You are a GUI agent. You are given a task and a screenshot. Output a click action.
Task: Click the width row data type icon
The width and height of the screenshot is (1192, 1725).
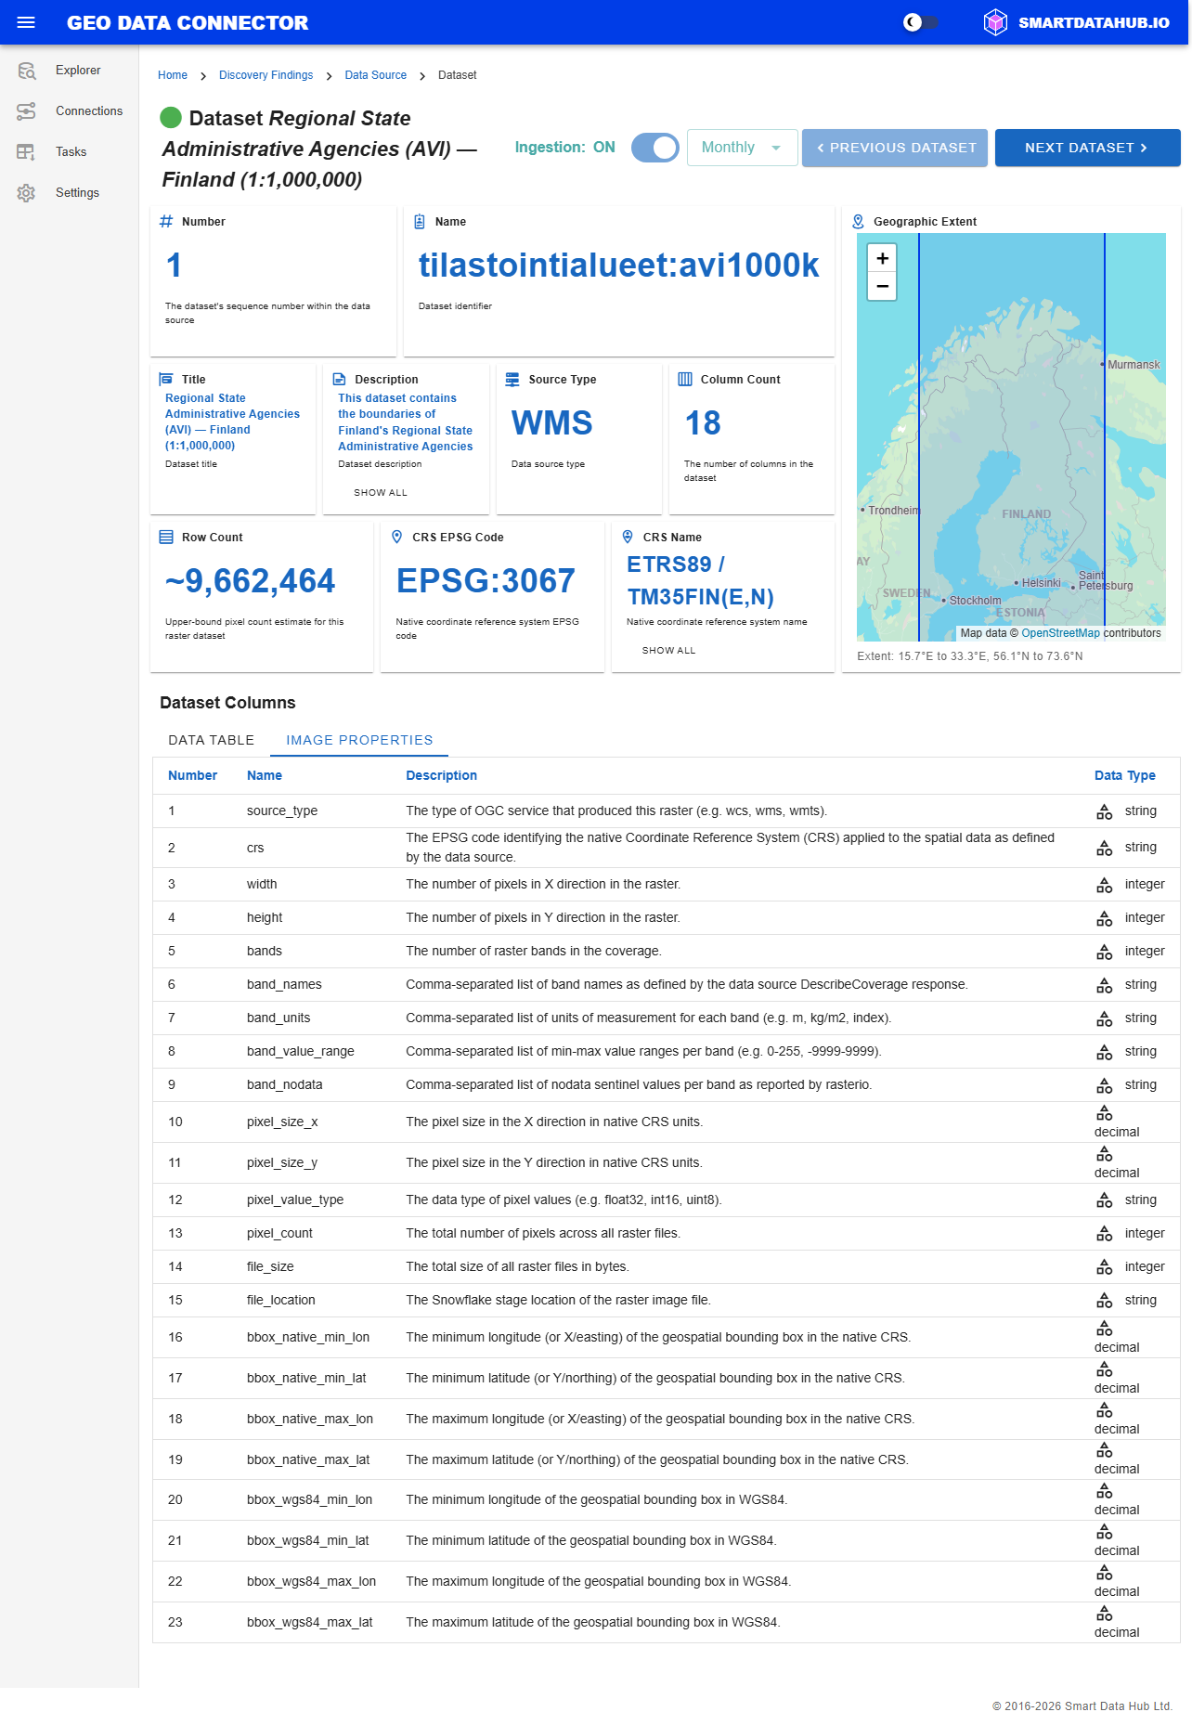click(x=1104, y=885)
